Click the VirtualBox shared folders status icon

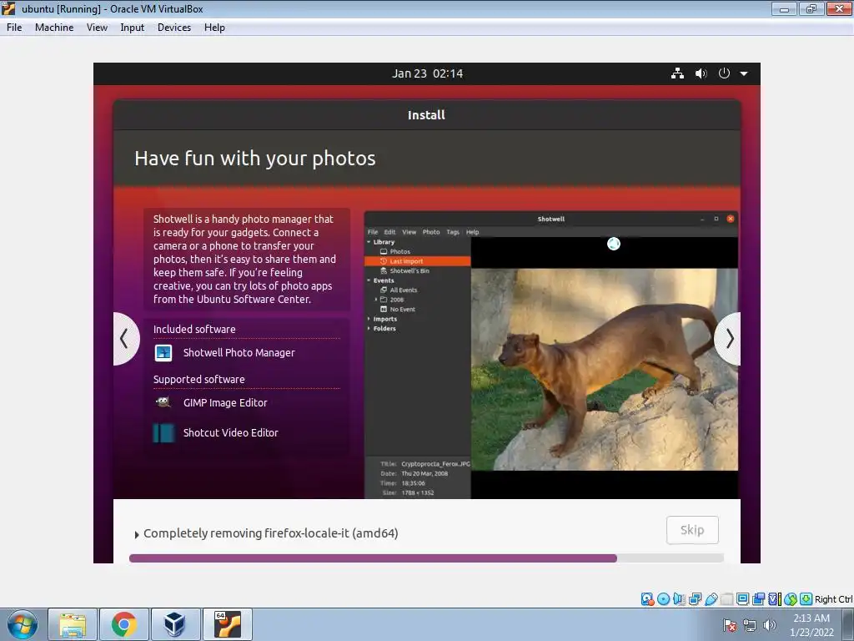(726, 599)
